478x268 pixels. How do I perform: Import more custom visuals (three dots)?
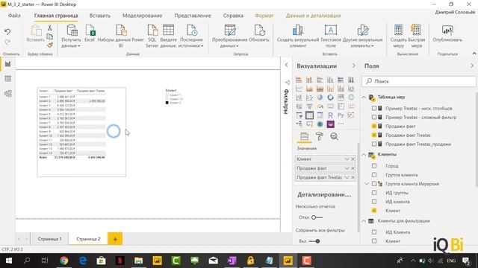tap(341, 124)
